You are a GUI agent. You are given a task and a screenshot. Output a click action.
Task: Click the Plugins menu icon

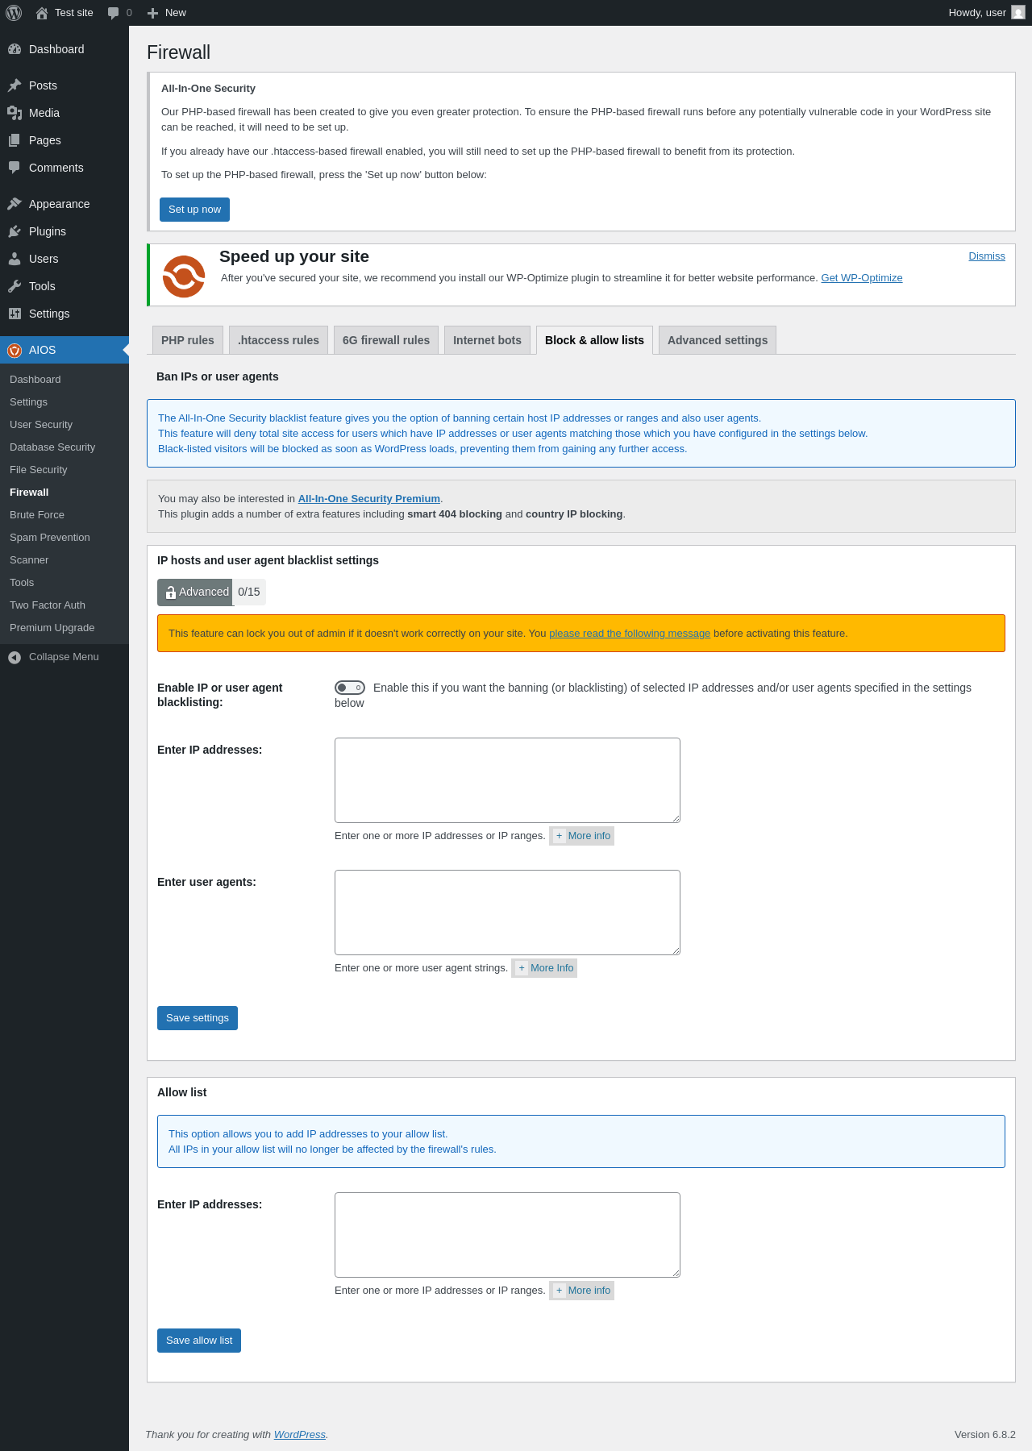pyautogui.click(x=15, y=231)
